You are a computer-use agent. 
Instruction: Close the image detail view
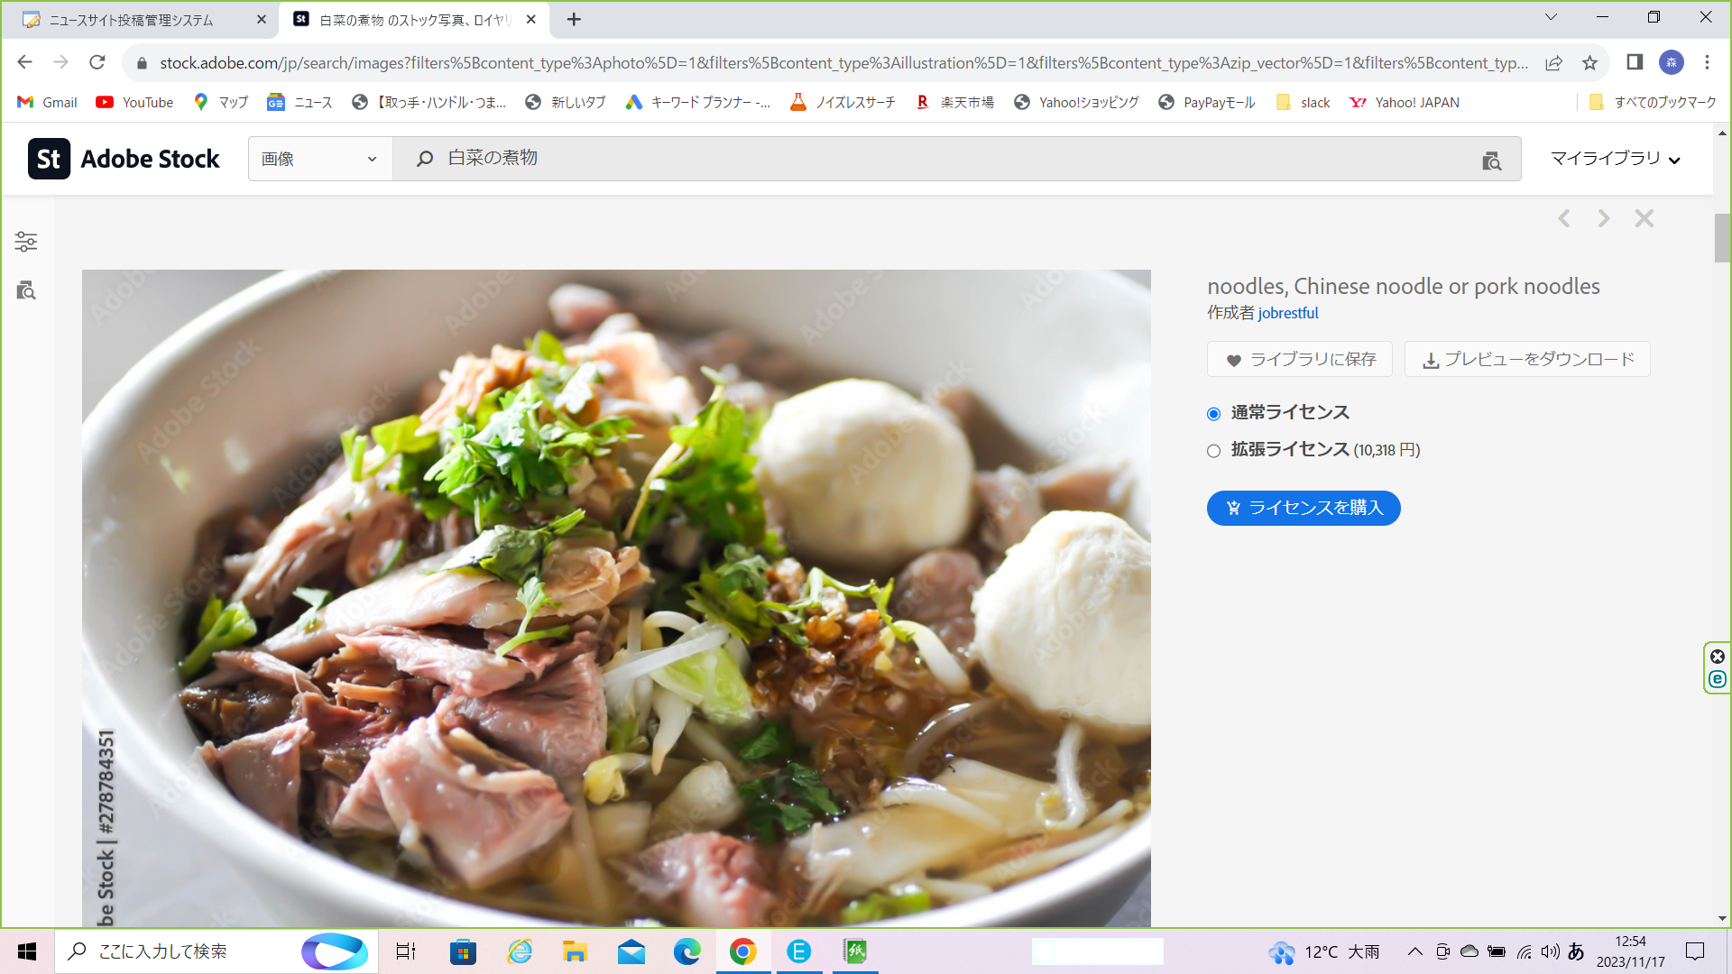pos(1644,218)
